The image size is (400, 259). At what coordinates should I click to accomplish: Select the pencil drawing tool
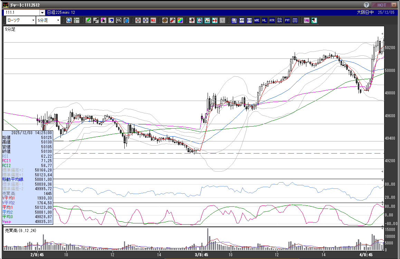[88, 20]
